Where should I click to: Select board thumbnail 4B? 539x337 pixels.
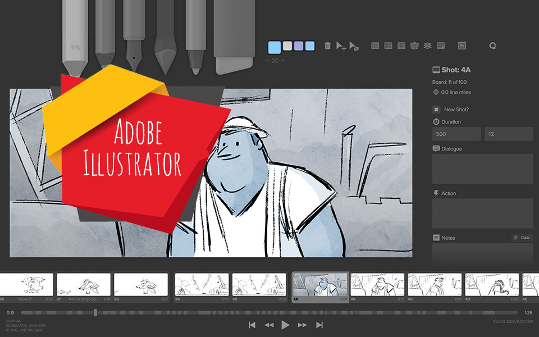(x=377, y=285)
